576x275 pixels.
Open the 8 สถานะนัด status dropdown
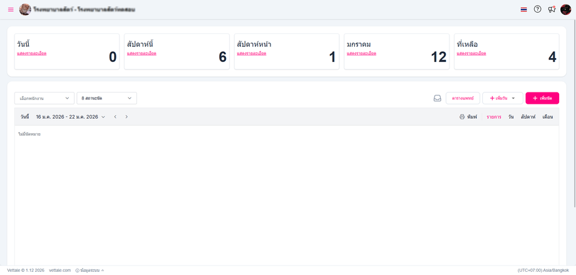(x=107, y=98)
